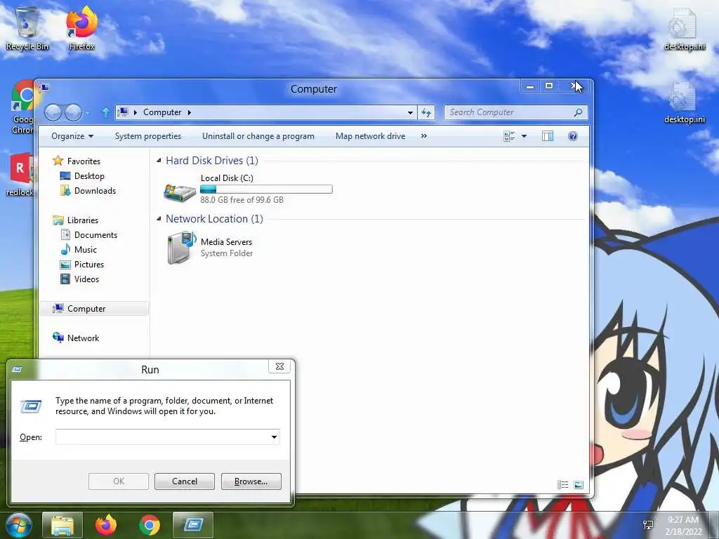719x539 pixels.
Task: Open the Recycle Bin desktop icon
Action: tap(27, 28)
